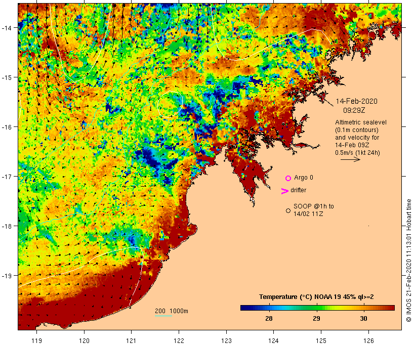Viewport: 415px width, 344px height.
Task: Click the time stamp 09:29Z
Action: tap(354, 110)
